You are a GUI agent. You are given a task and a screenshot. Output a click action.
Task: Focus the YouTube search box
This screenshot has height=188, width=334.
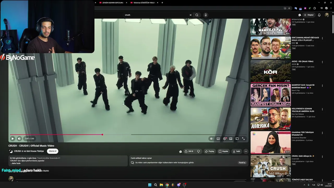click(x=156, y=15)
